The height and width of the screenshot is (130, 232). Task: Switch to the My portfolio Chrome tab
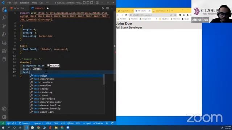tap(125, 11)
